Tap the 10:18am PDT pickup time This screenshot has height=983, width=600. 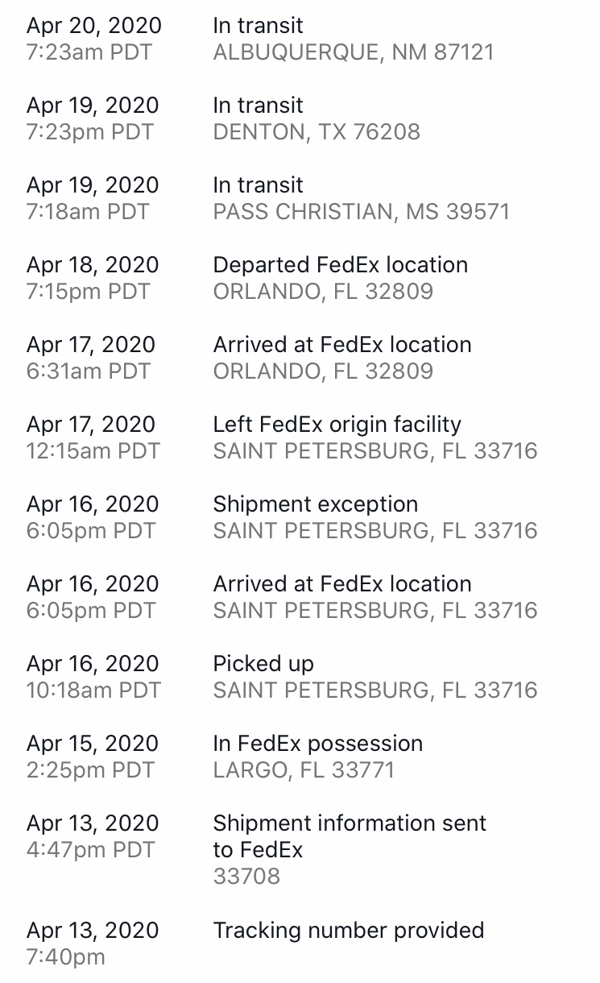(x=93, y=690)
